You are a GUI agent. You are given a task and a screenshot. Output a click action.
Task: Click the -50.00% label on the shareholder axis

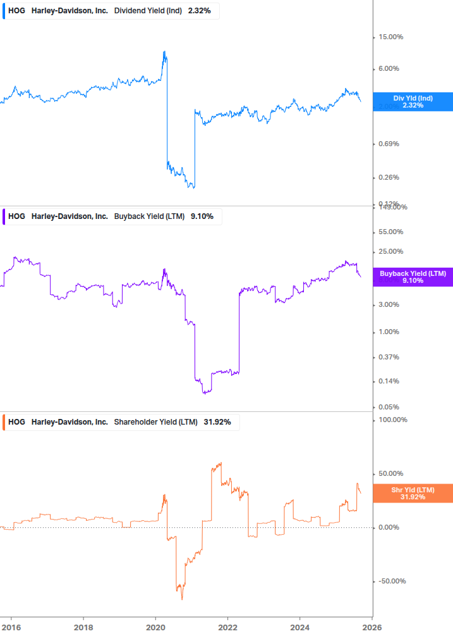[391, 582]
